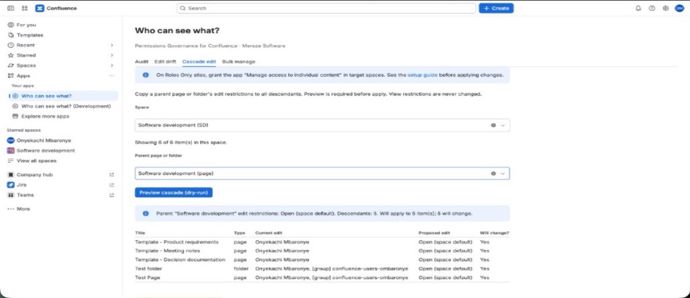The image size is (690, 298).
Task: Open the Apps more options ellipsis
Action: 112,75
